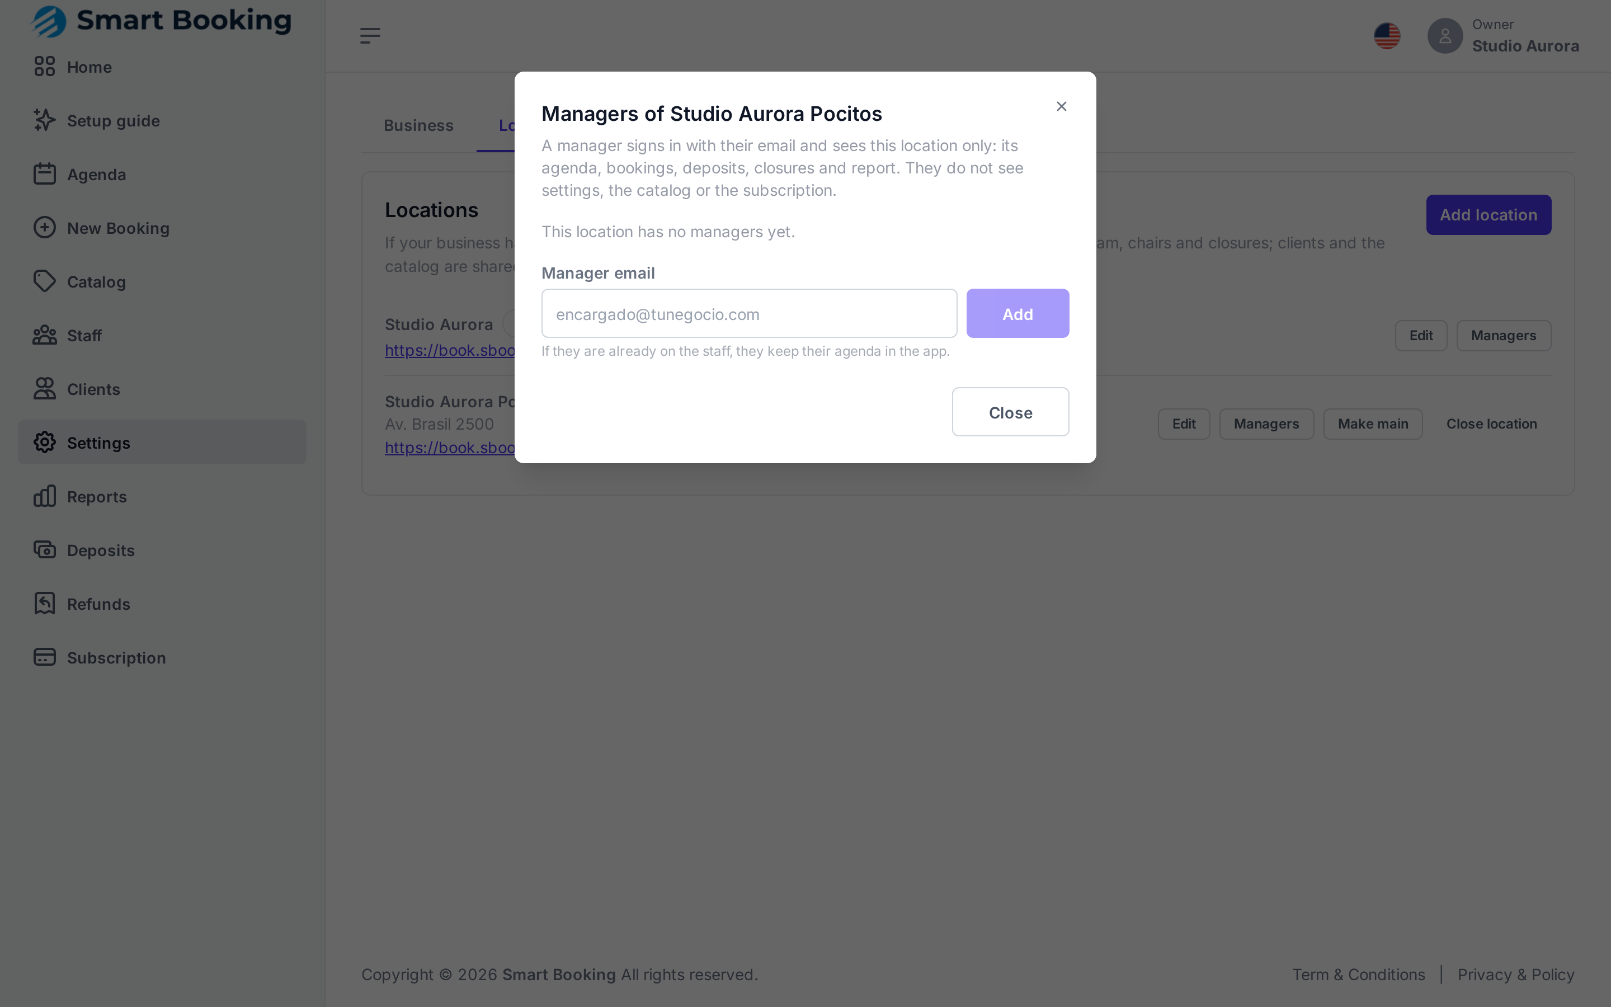
Task: Open the Catalog tag icon
Action: pos(44,282)
